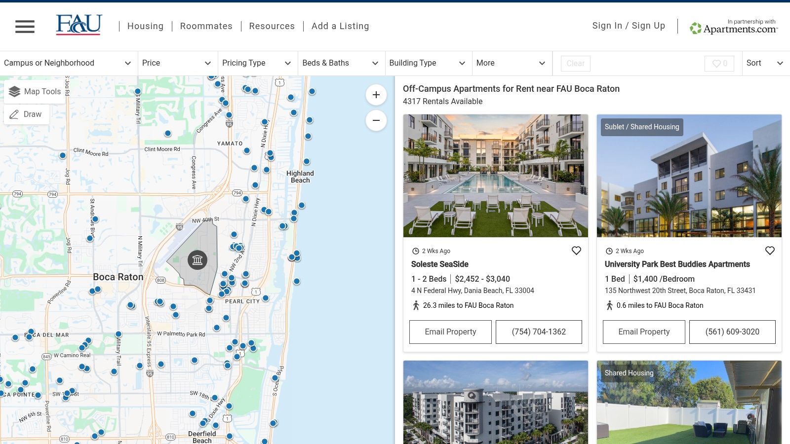Click Sign In / Sign Up link

coord(629,26)
